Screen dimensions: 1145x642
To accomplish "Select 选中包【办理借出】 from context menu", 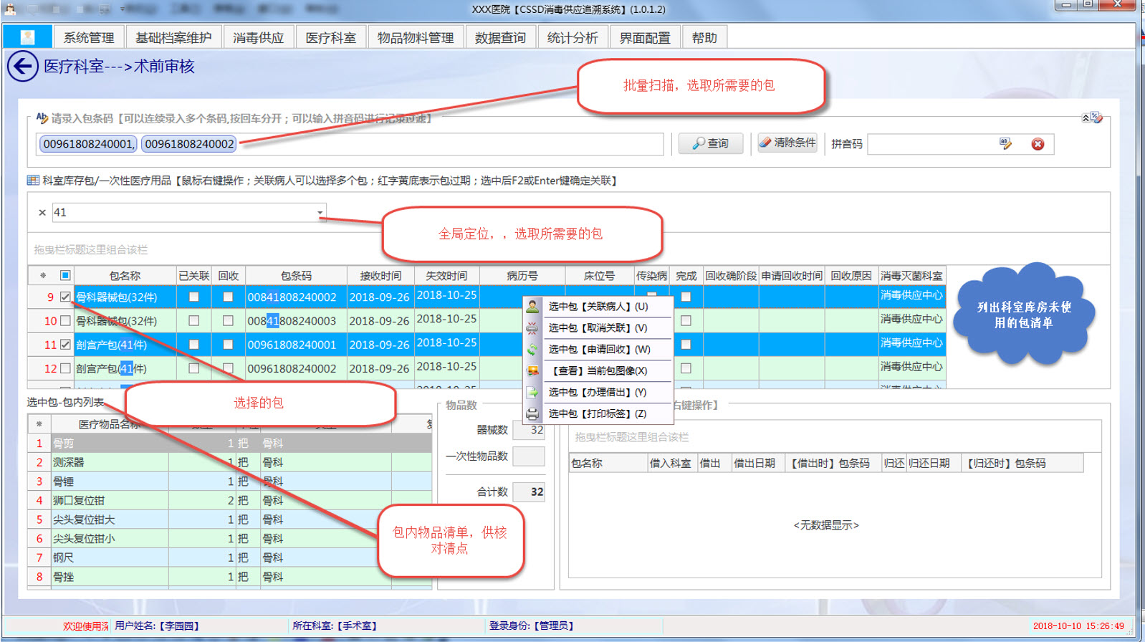I will point(597,392).
